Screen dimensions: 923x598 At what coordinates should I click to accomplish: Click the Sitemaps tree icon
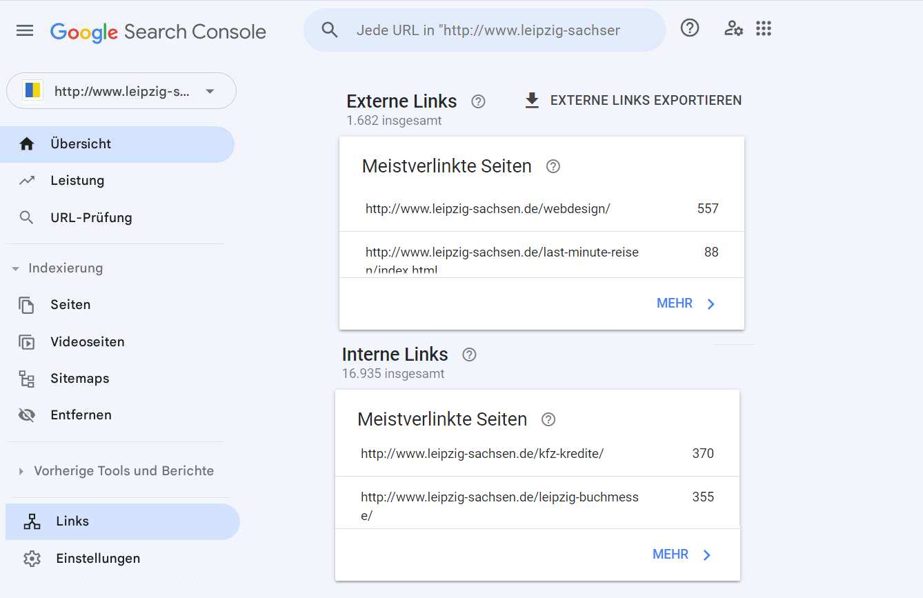coord(27,379)
